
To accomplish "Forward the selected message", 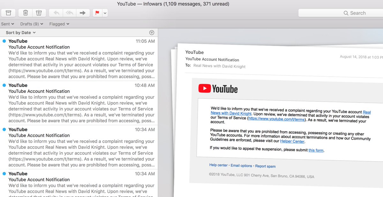I will (83, 13).
